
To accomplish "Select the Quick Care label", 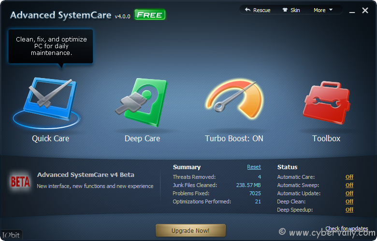I will click(50, 138).
